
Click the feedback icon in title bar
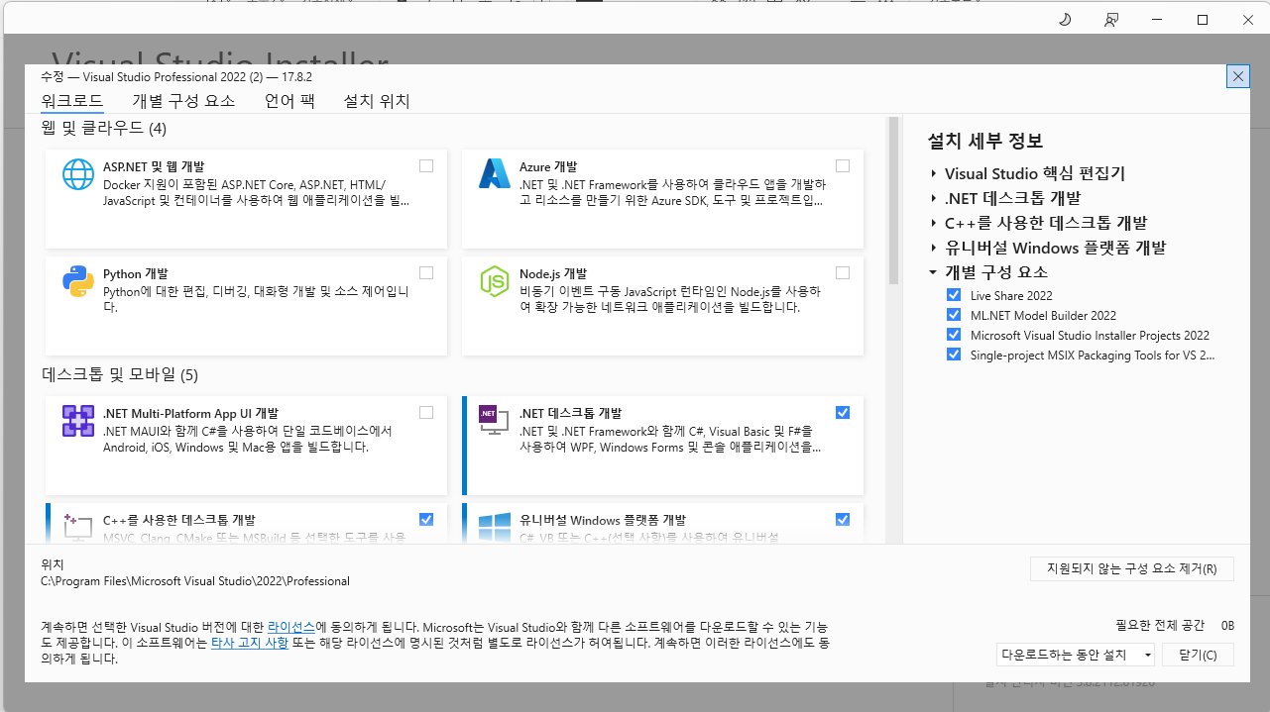tap(1111, 19)
